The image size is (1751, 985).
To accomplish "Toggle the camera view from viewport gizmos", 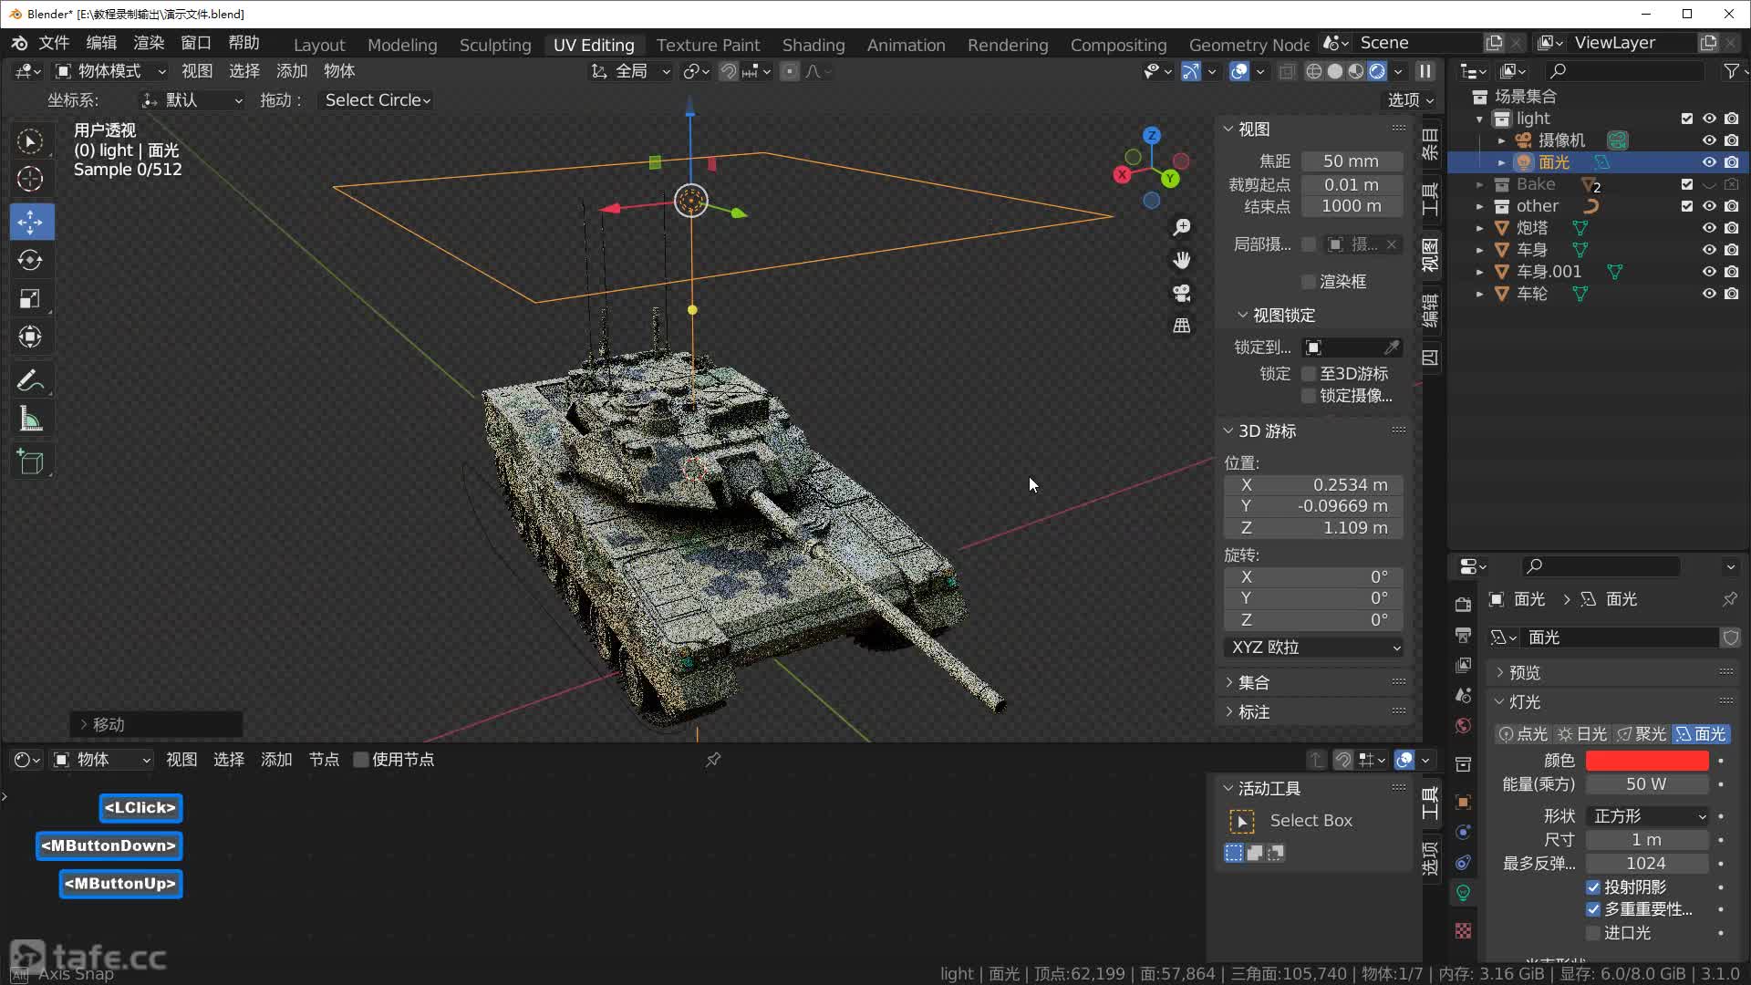I will click(x=1181, y=292).
